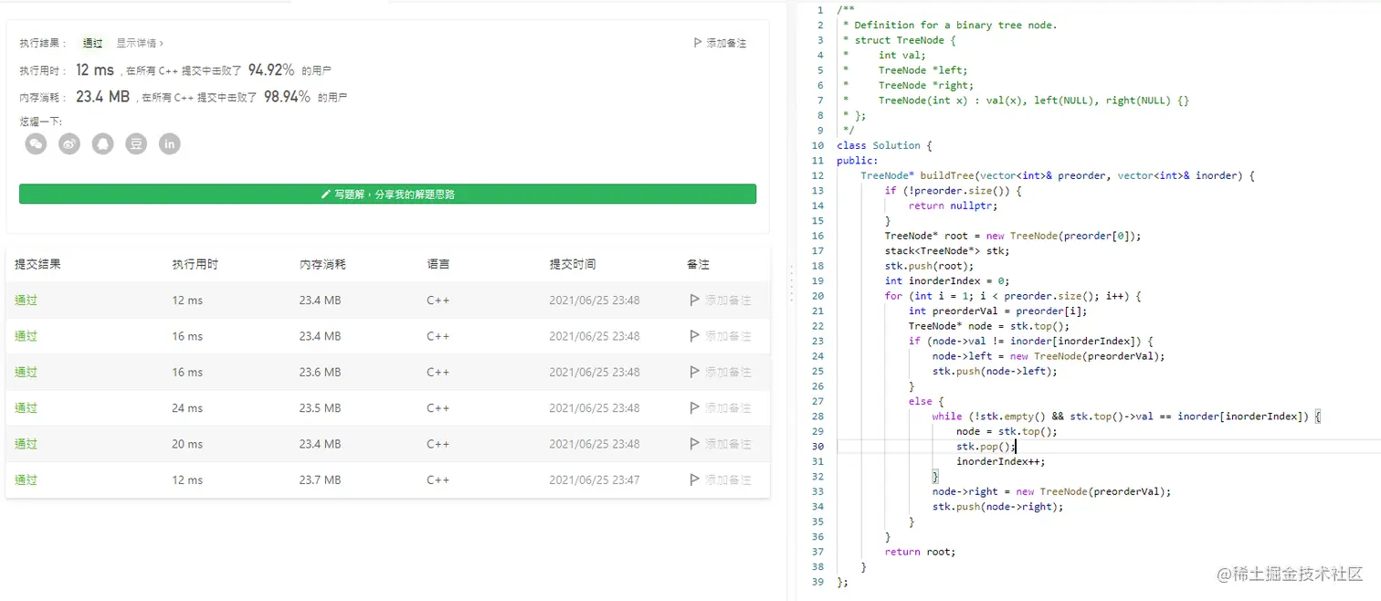This screenshot has height=601, width=1381.
Task: Click the panel splitter handle before editor
Action: point(791,285)
